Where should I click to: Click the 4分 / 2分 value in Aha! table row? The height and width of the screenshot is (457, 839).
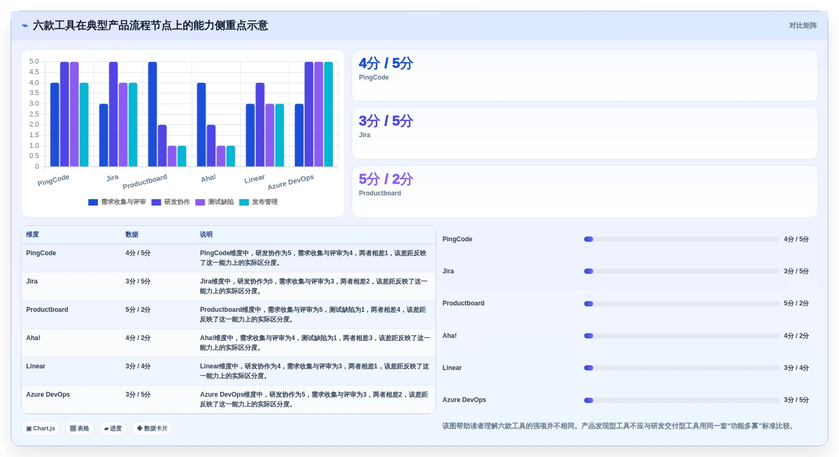(x=138, y=338)
